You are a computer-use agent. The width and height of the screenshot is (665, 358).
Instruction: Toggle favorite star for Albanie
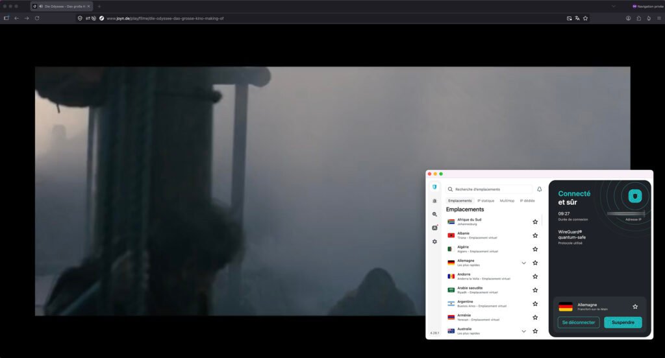(535, 235)
